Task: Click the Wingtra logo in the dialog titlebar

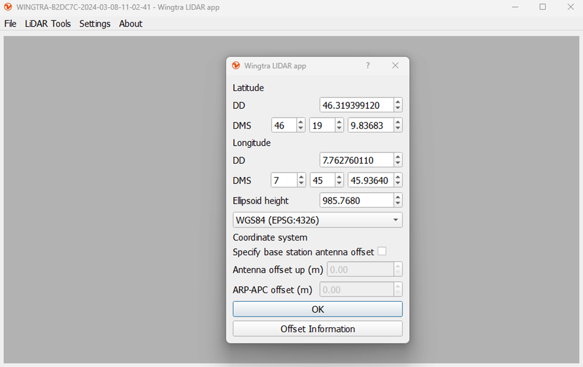Action: click(x=236, y=66)
